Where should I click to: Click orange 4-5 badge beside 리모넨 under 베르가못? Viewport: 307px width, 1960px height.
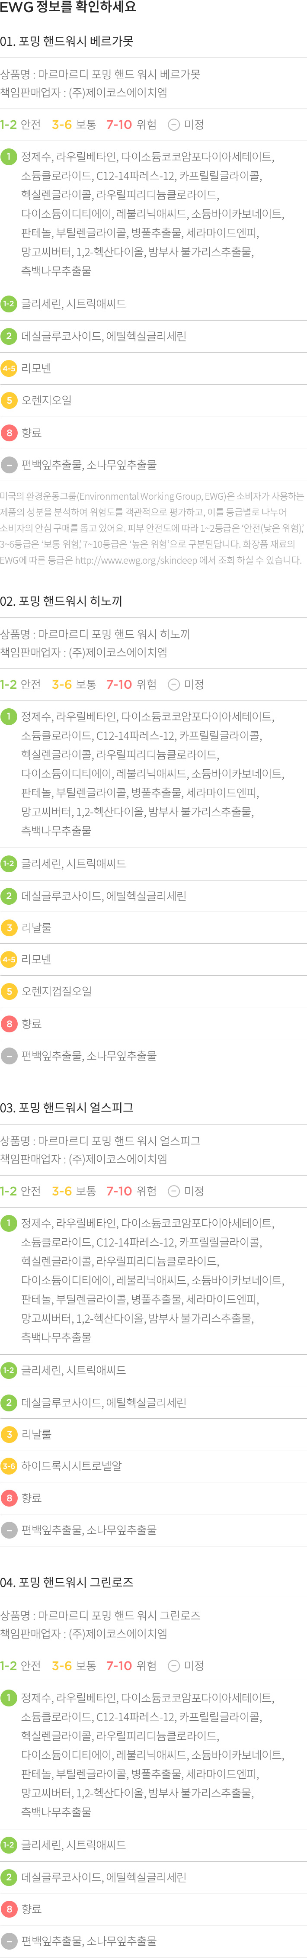coord(9,368)
